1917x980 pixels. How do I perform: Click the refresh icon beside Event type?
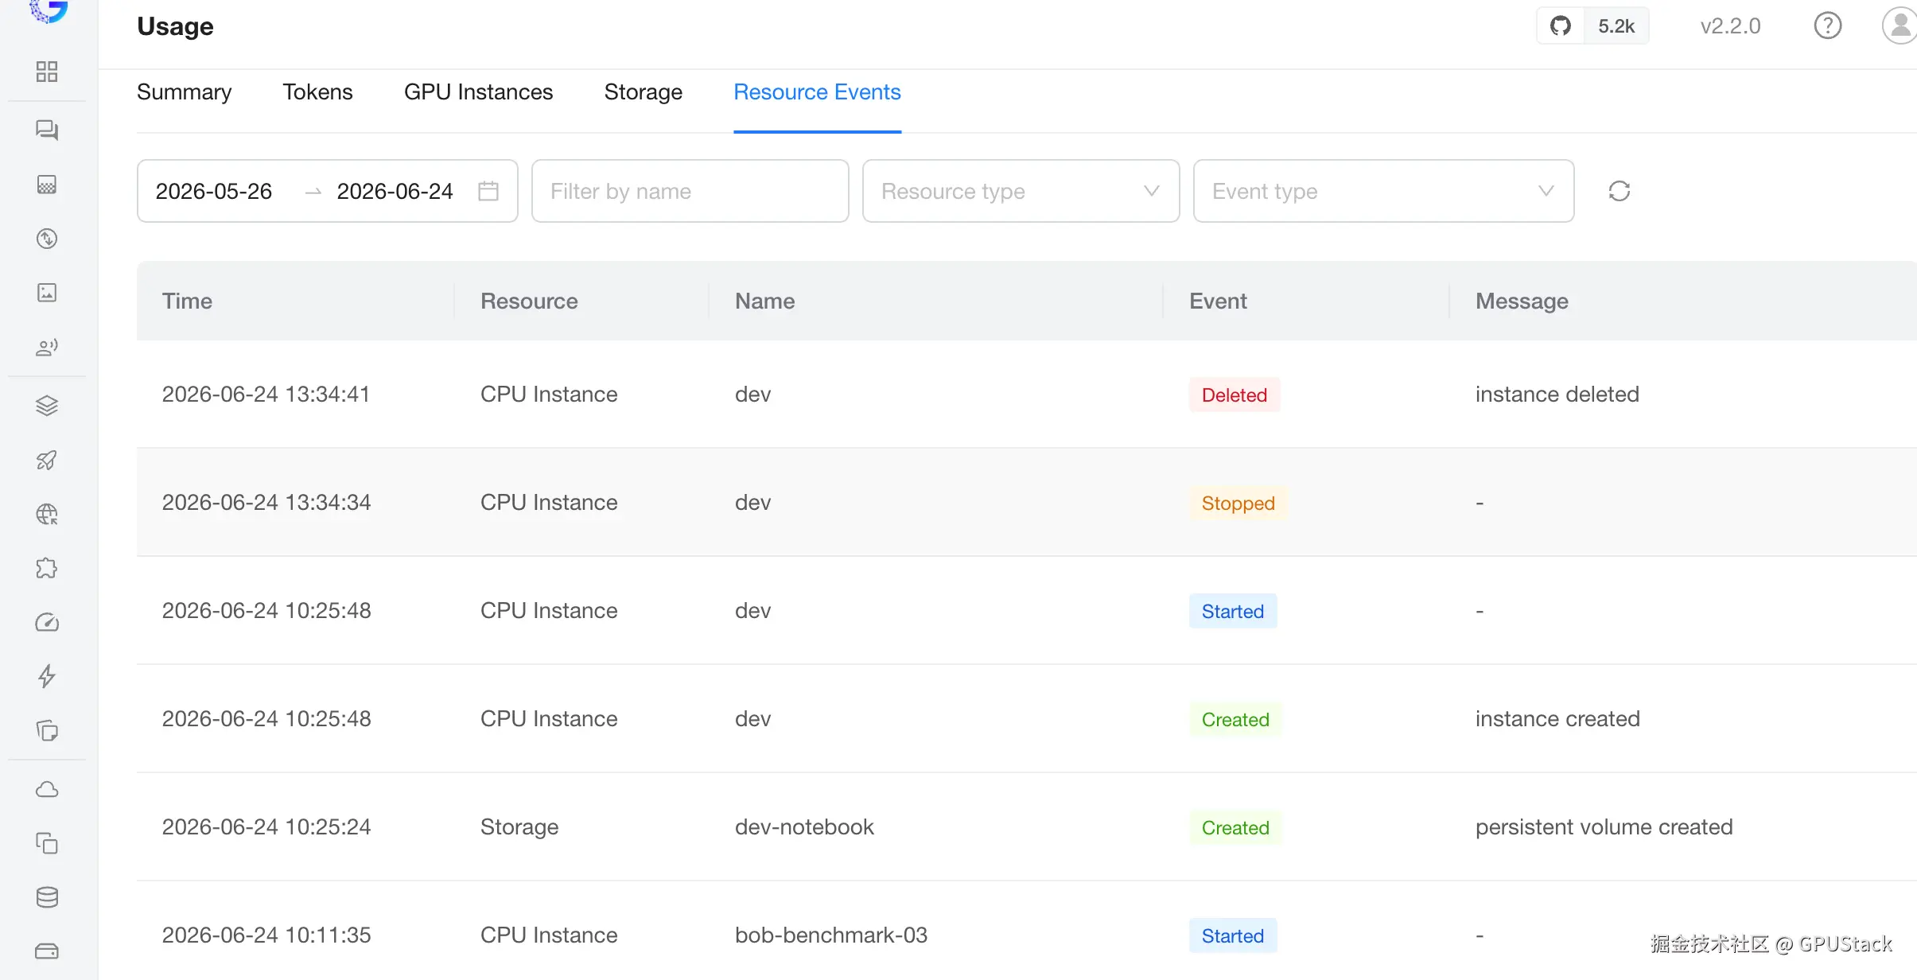point(1619,191)
